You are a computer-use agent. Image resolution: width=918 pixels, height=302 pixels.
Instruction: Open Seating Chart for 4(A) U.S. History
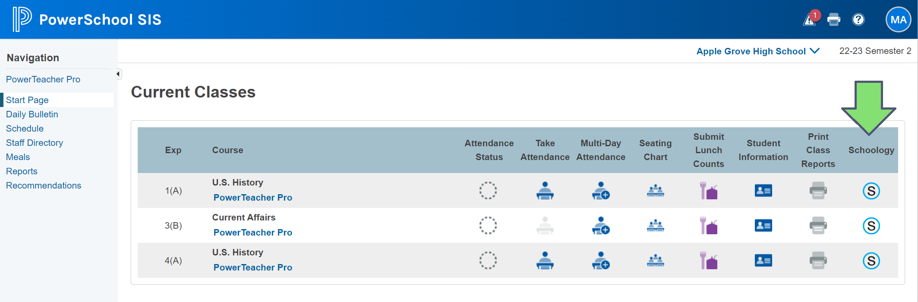point(655,261)
